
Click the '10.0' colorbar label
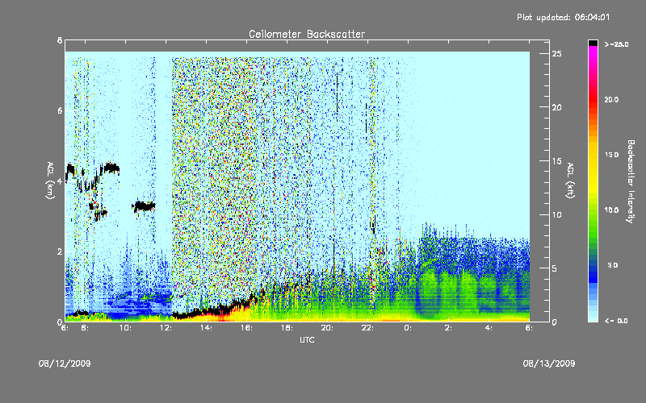[x=612, y=210]
